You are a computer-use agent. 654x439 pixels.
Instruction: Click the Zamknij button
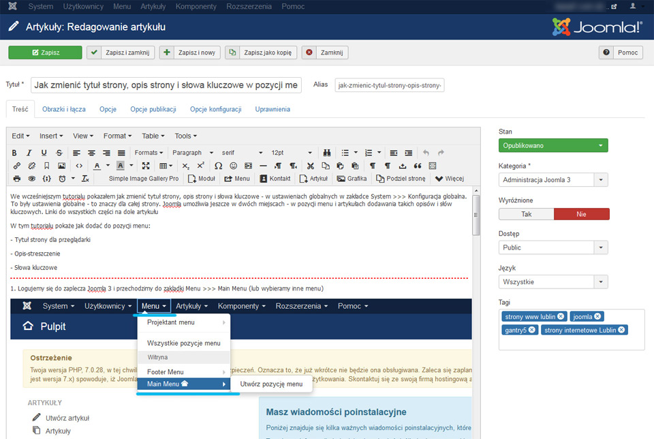point(325,52)
